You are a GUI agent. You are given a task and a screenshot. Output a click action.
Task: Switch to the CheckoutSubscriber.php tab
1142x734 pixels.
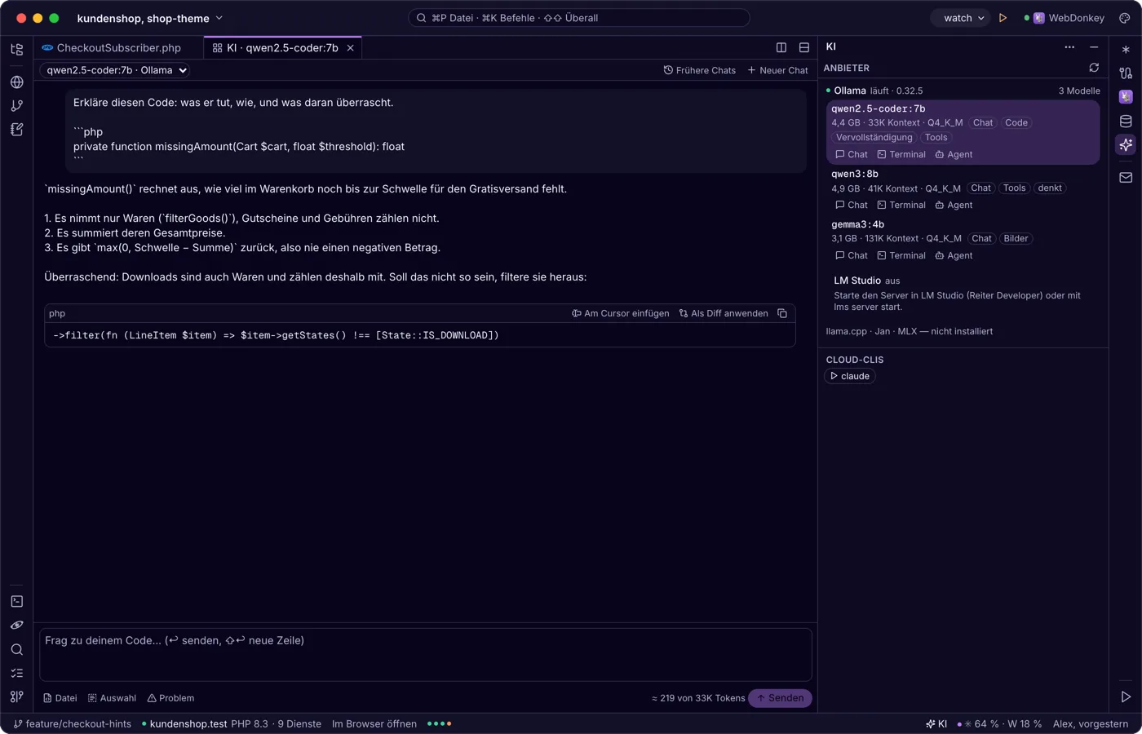tap(112, 48)
